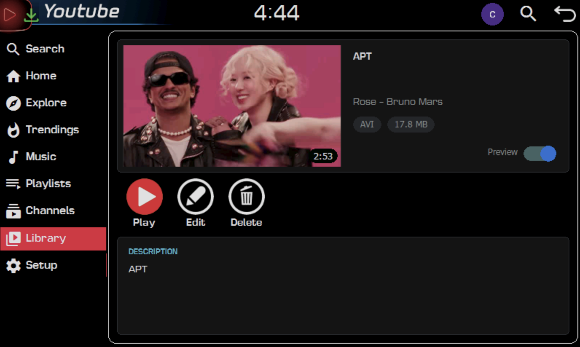
Task: Go back using the return arrow icon
Action: tap(564, 14)
